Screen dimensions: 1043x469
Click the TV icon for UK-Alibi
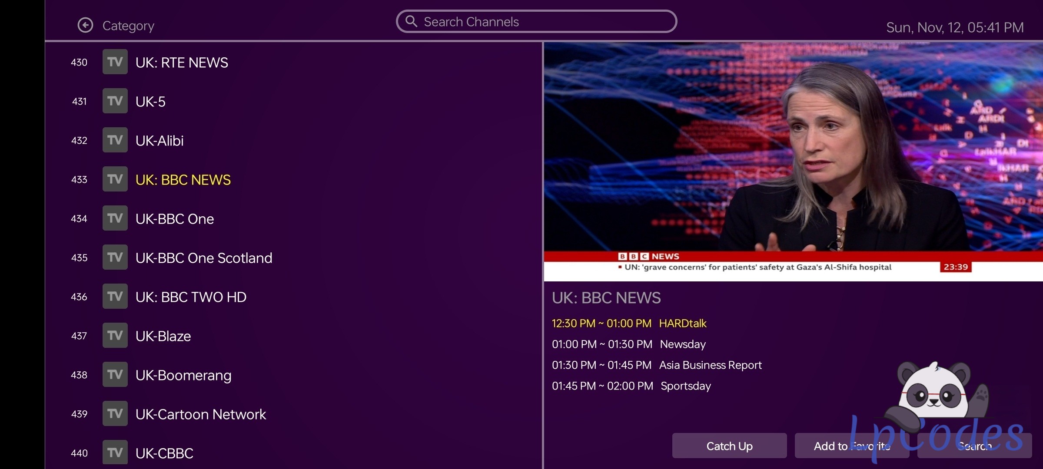click(115, 140)
